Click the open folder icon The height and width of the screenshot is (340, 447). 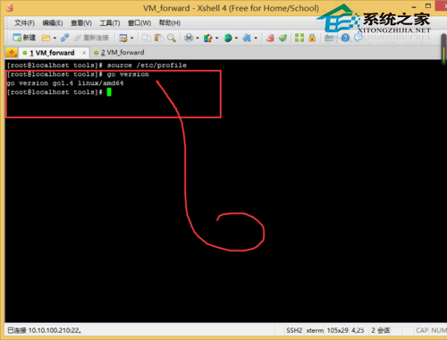(x=46, y=38)
